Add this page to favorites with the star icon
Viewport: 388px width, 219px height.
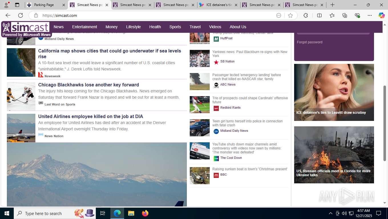pyautogui.click(x=290, y=15)
